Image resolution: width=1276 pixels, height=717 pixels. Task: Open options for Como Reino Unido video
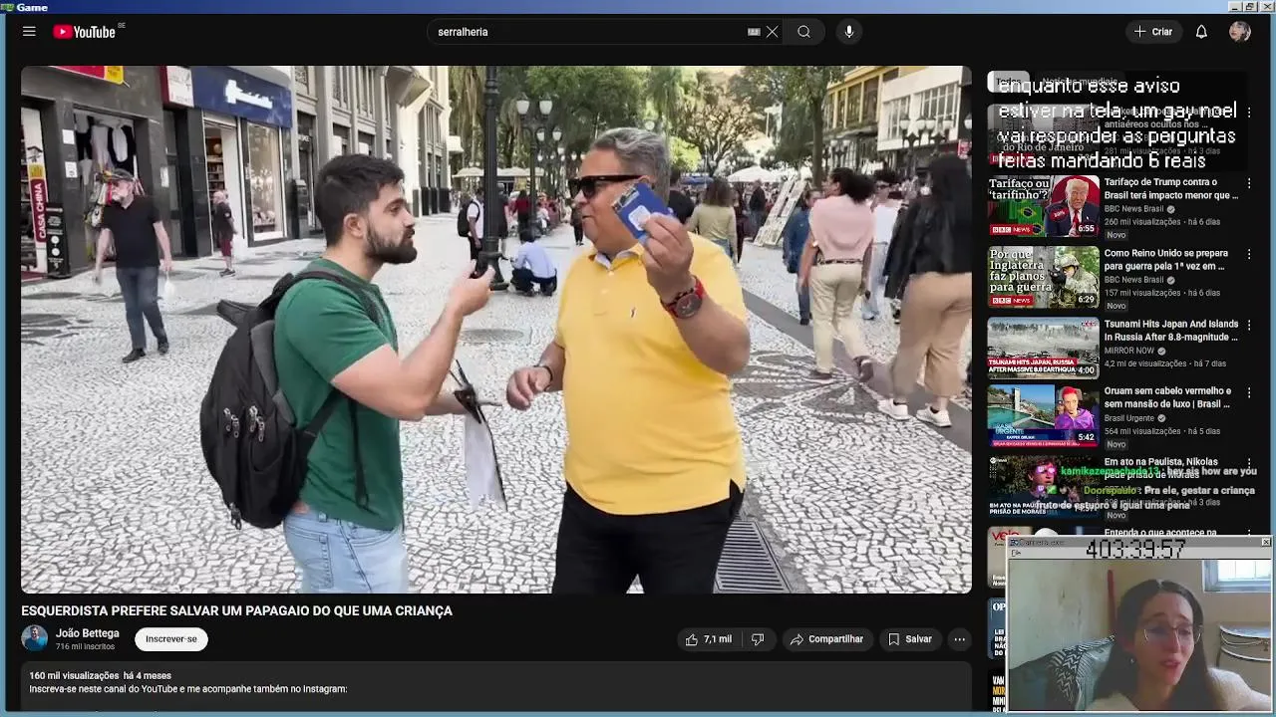point(1249,254)
